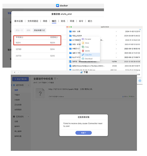
Task: Select 停止做种 in the sidebar
Action: tap(18, 131)
